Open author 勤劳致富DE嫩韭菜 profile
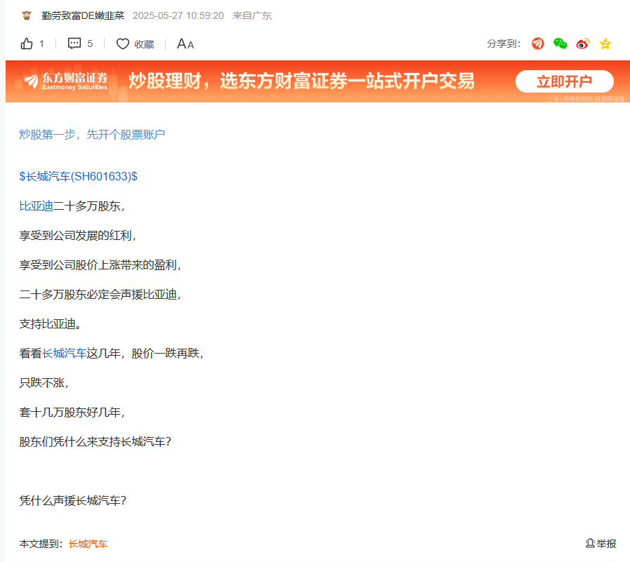The image size is (630, 562). [83, 15]
